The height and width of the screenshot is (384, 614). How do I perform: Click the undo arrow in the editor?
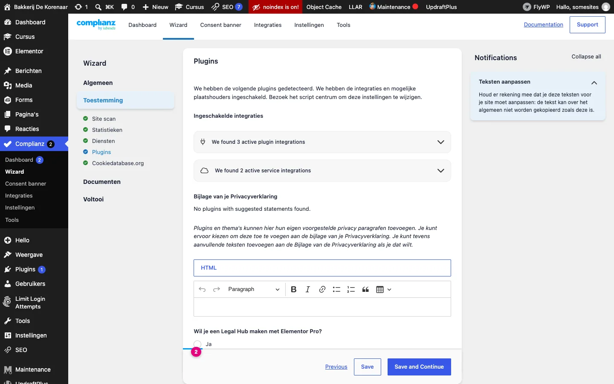[202, 289]
